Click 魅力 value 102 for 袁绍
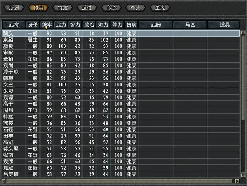Image resolution: width=247 pixels, height=186 pixels. point(104,40)
